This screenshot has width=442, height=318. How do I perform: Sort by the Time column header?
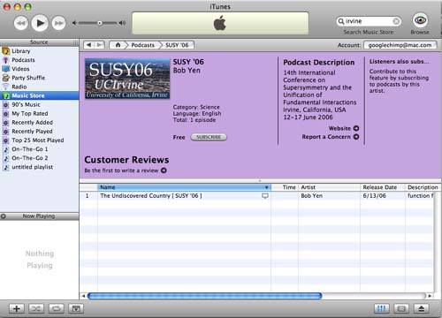pyautogui.click(x=285, y=187)
